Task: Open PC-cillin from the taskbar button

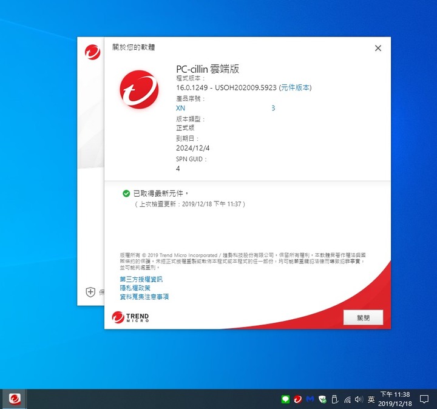Action: (x=15, y=399)
